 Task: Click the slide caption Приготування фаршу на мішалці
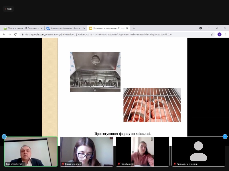pos(123,134)
